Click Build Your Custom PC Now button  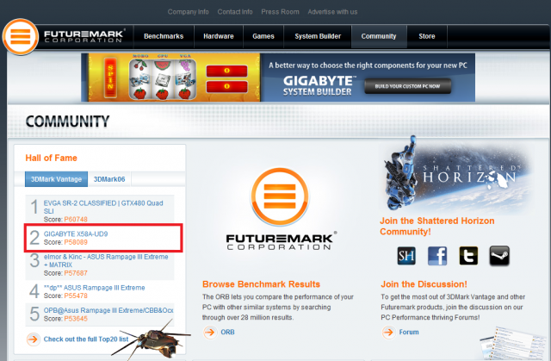coord(407,86)
